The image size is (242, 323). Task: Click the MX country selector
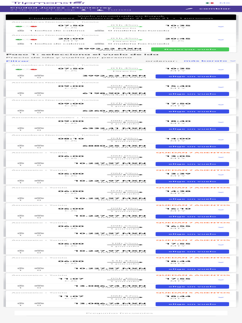pyautogui.click(x=224, y=3)
